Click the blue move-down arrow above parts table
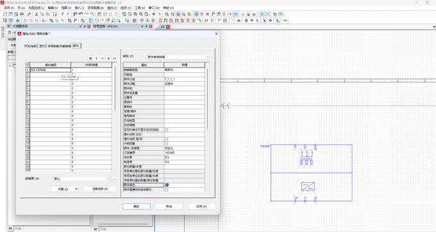This screenshot has height=232, width=436. click(x=108, y=58)
